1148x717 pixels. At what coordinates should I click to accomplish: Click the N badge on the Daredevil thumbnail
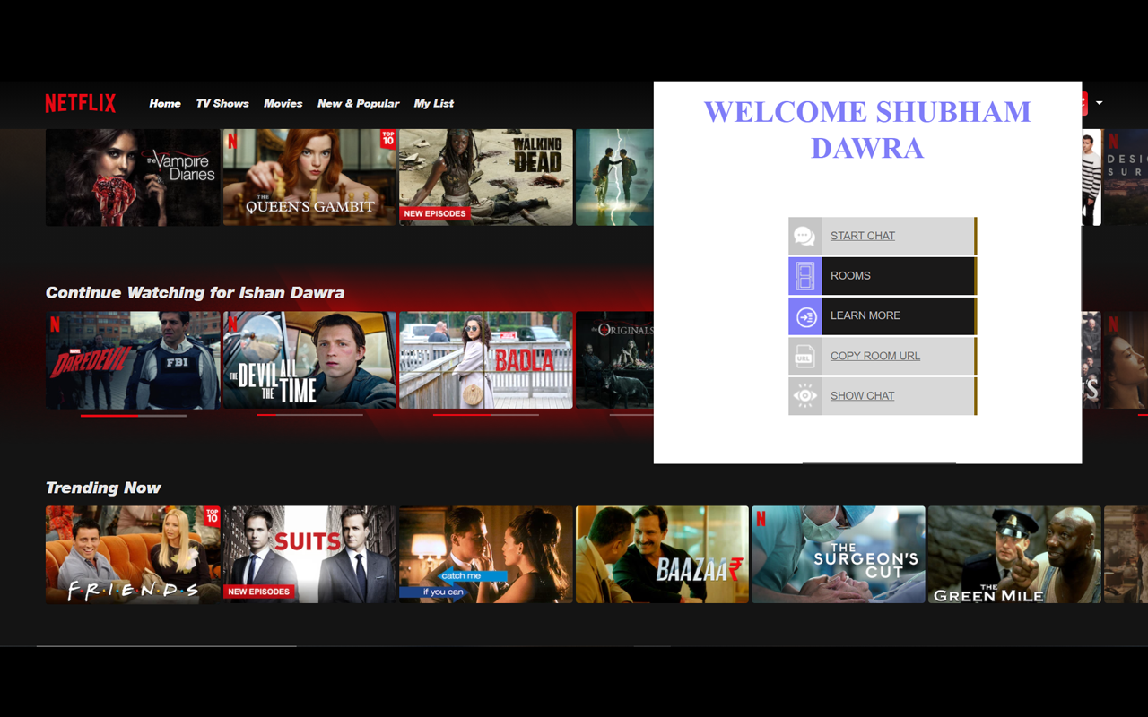54,321
